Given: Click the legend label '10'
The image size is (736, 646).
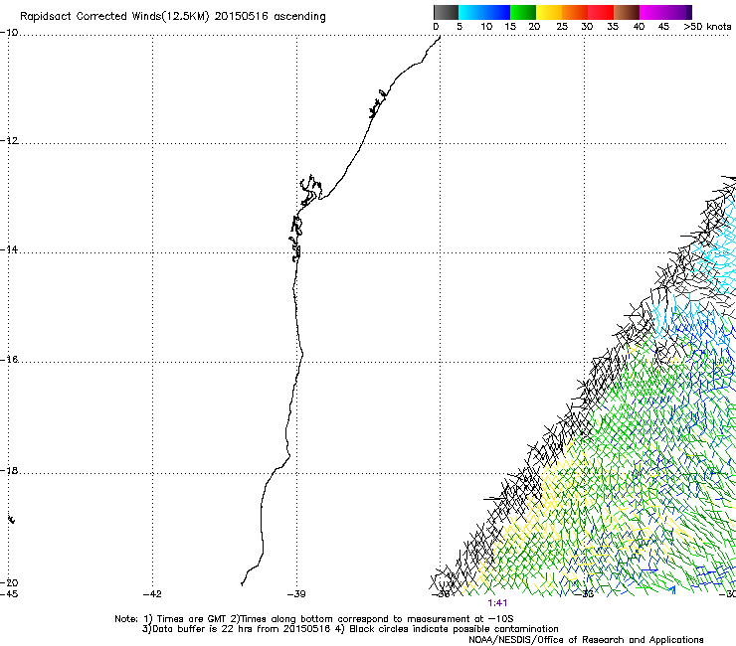Looking at the screenshot, I should 486,27.
